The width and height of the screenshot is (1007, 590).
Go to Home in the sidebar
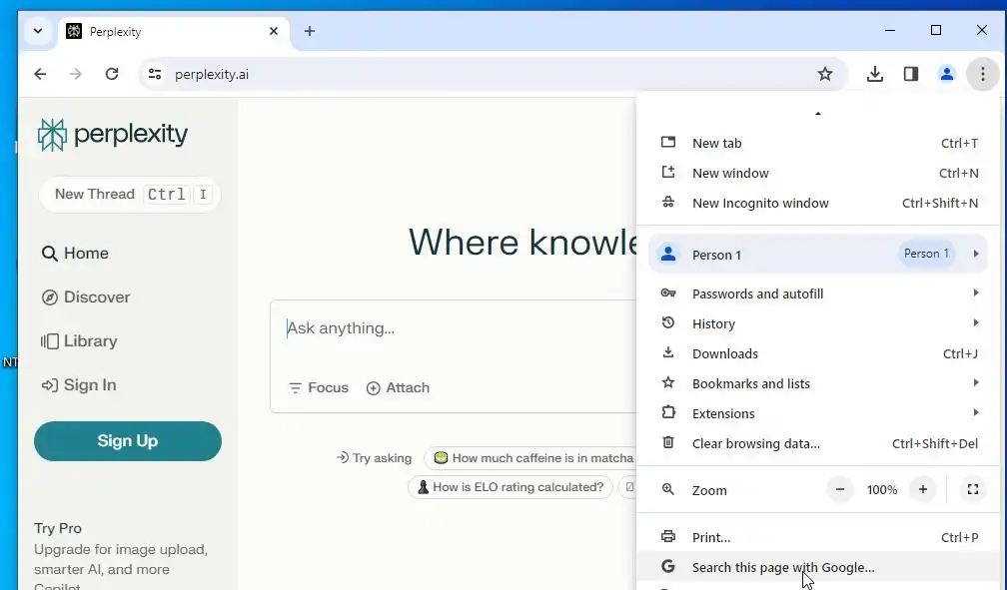[75, 253]
